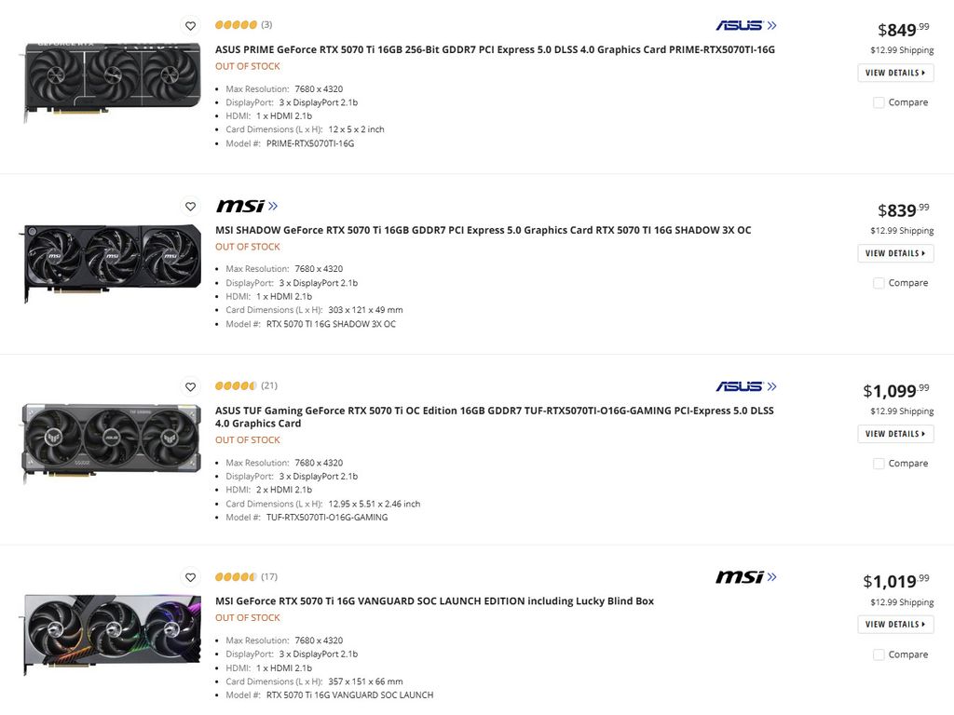954x715 pixels.
Task: Open ASUS brand logo on TUF listing
Action: [x=745, y=386]
